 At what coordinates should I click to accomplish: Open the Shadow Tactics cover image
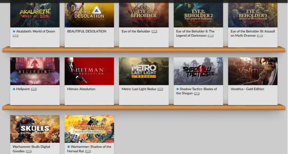pos(198,71)
